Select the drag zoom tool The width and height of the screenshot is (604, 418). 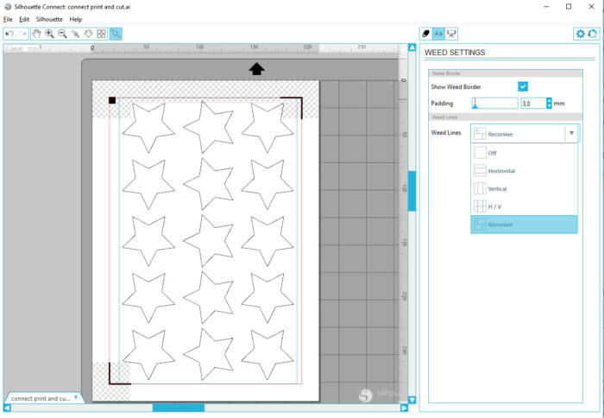76,34
